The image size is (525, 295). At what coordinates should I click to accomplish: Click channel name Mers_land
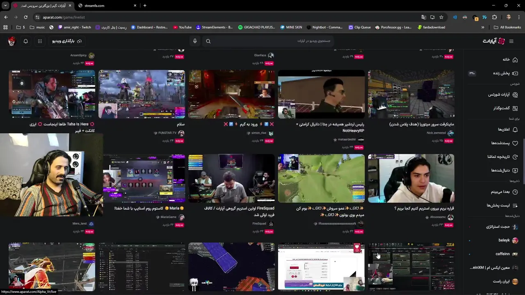tap(80, 224)
